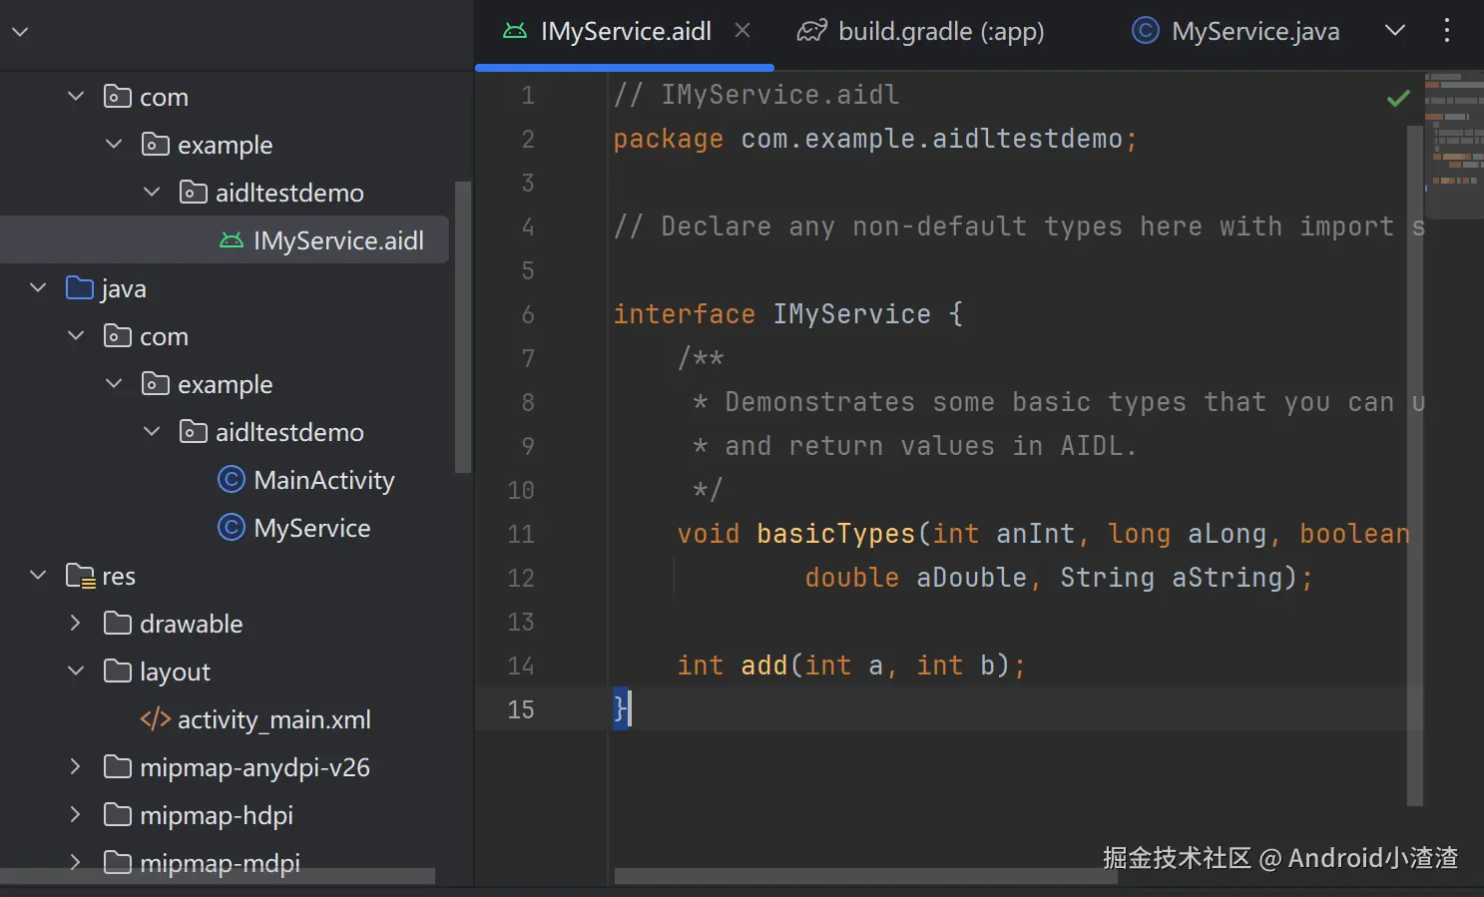Click the project tree vertical scrollbar
This screenshot has width=1484, height=897.
(463, 329)
